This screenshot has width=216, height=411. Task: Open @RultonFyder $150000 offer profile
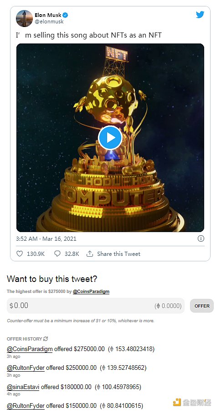26,406
